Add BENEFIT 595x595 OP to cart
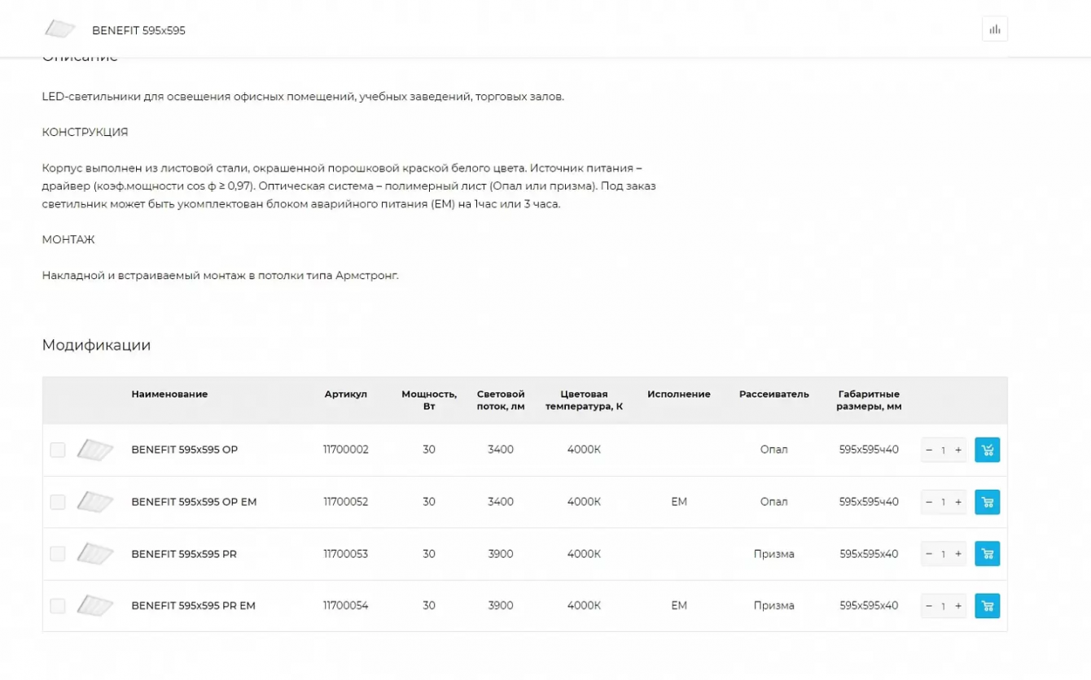Viewport: 1091px width, 680px height. tap(987, 450)
